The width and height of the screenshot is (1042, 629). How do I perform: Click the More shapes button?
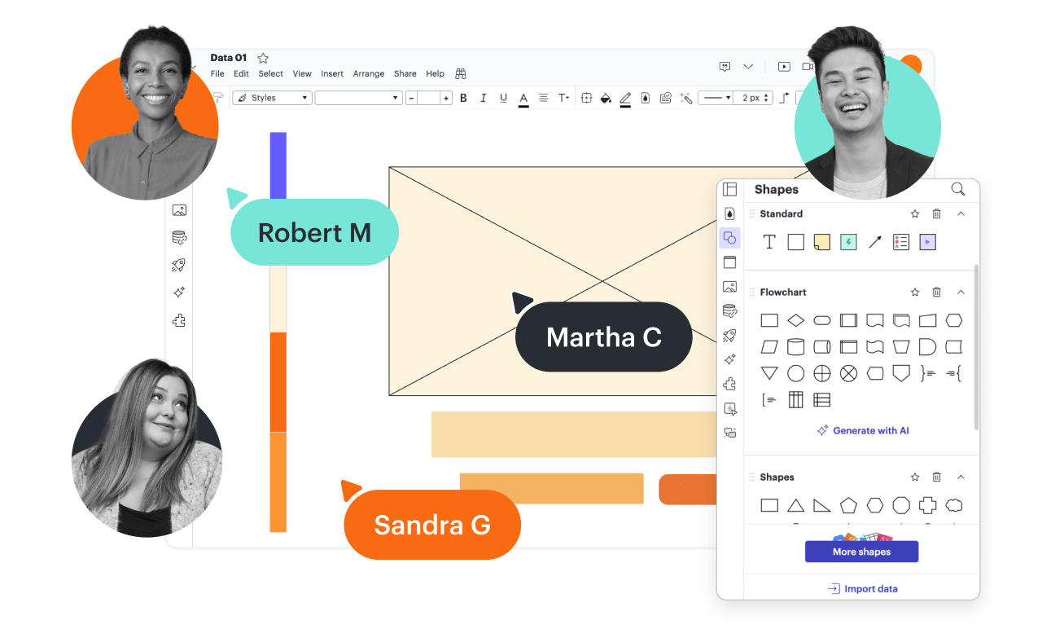coord(861,552)
